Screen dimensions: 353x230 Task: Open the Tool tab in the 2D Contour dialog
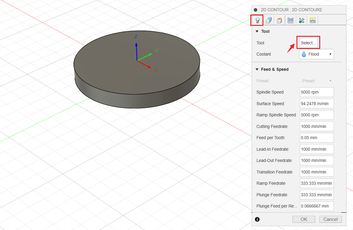click(257, 20)
